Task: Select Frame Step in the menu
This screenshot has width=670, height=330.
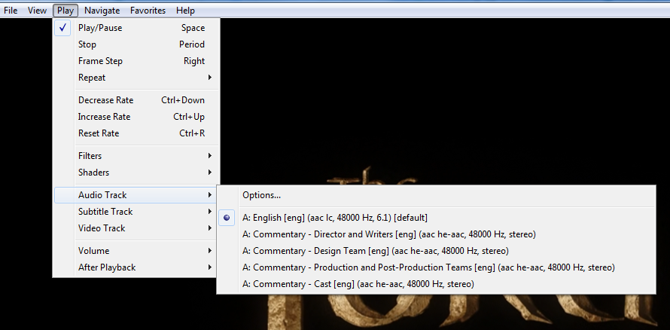Action: pos(136,61)
